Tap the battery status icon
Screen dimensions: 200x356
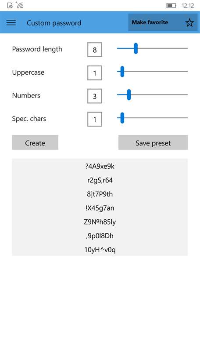tap(171, 5)
